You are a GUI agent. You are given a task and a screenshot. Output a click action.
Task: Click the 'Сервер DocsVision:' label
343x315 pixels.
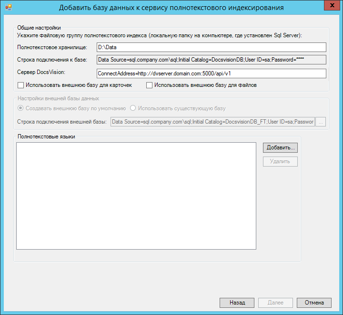click(x=41, y=73)
